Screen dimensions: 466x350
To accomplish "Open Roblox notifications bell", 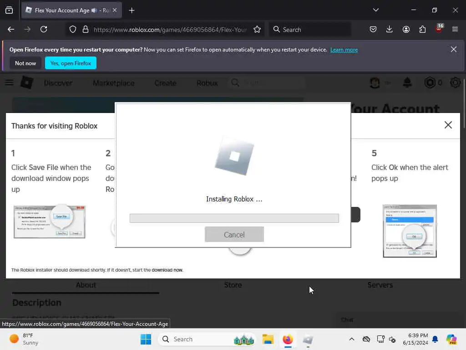I will (407, 82).
